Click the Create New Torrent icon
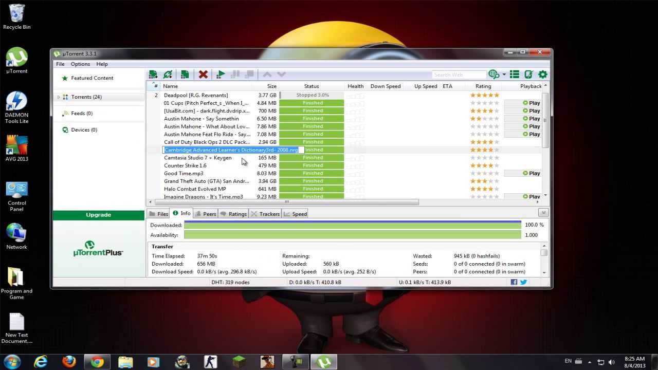Image resolution: width=658 pixels, height=370 pixels. pyautogui.click(x=185, y=75)
